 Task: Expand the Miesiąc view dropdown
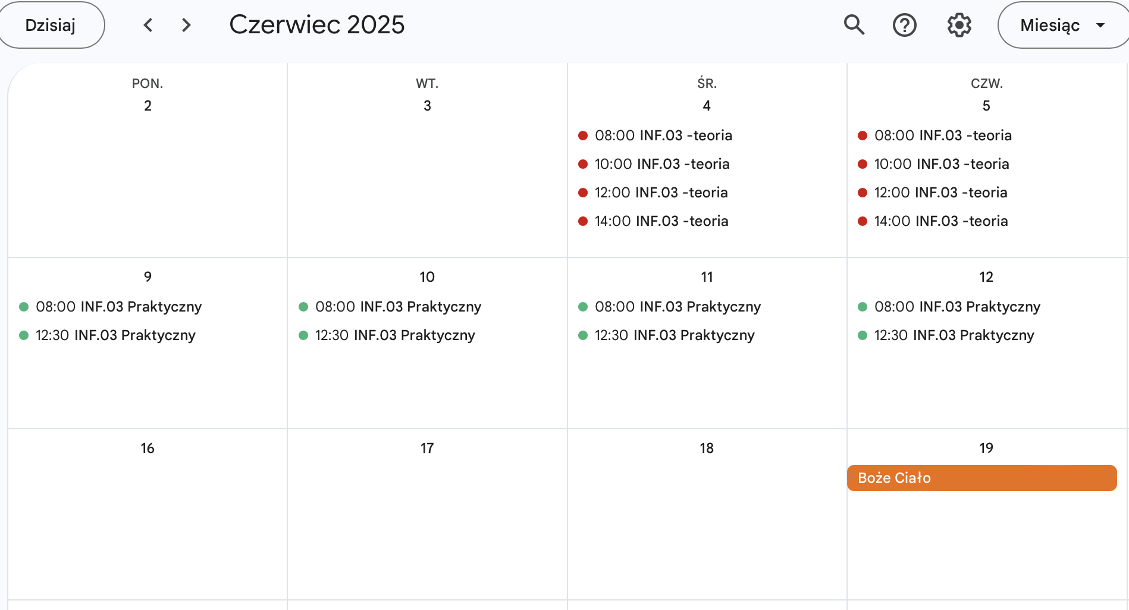point(1062,25)
